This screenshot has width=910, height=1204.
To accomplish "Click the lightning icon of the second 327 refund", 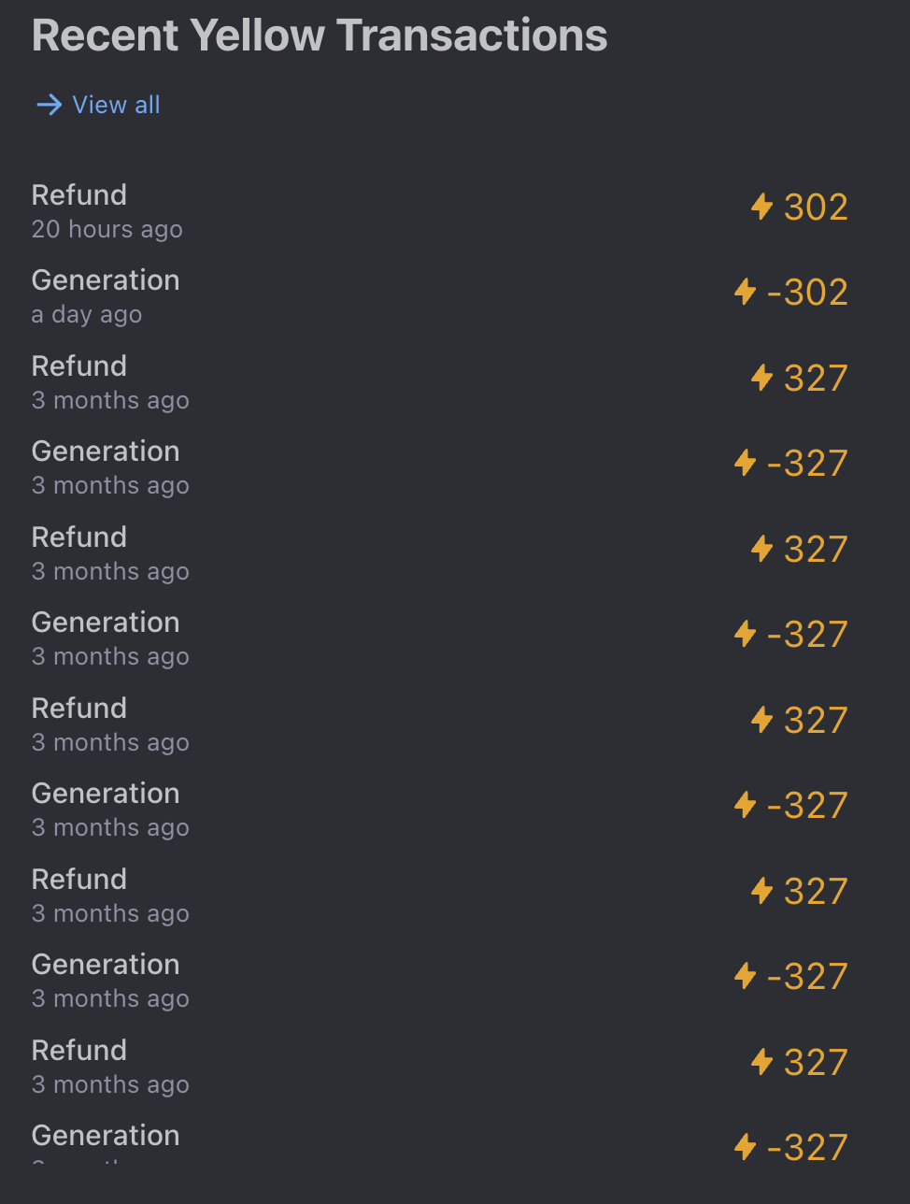I will (762, 549).
